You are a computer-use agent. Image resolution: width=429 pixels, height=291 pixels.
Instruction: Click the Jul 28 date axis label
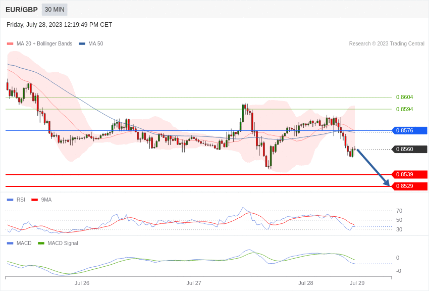306,283
